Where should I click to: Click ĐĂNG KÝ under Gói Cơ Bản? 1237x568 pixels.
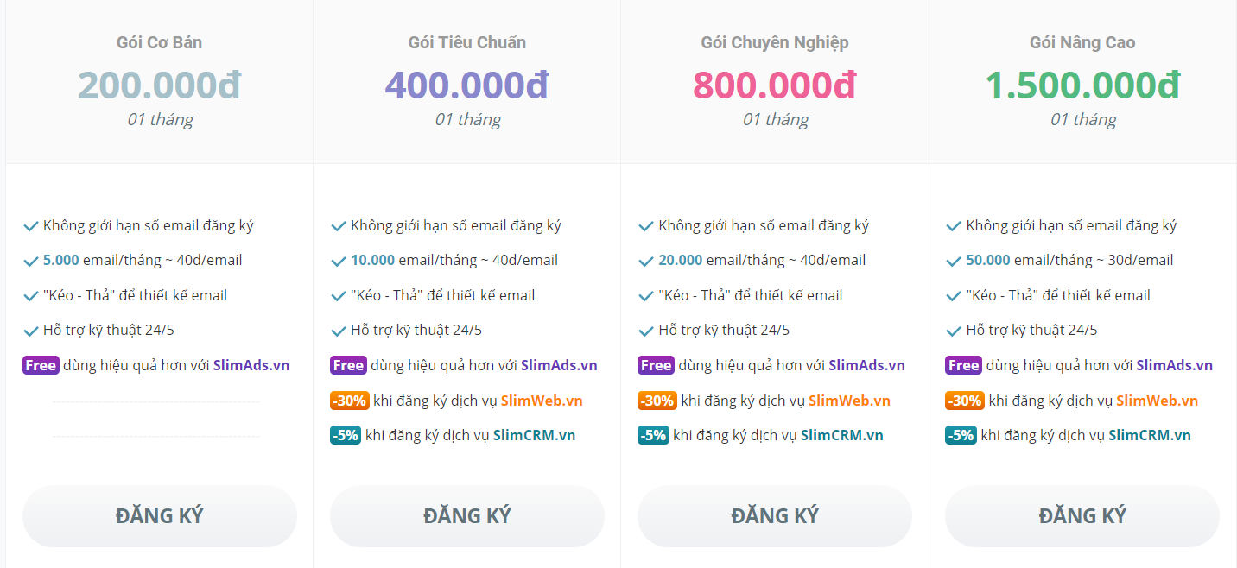pyautogui.click(x=160, y=515)
